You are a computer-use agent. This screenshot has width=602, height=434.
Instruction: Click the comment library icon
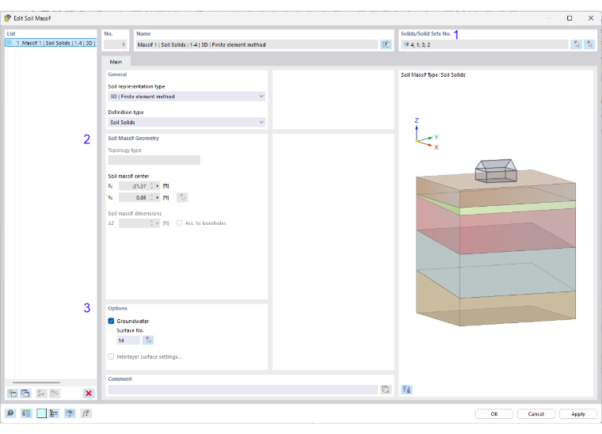386,390
